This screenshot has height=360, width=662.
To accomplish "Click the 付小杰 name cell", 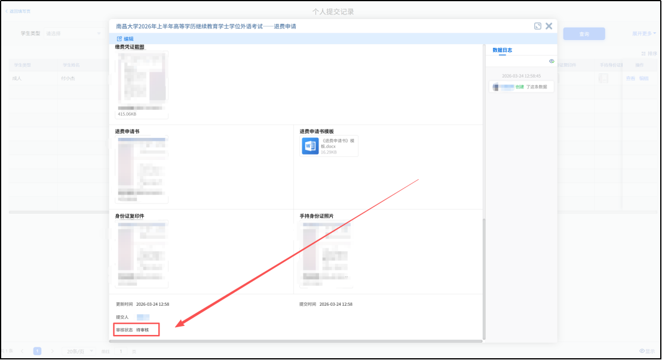I will pyautogui.click(x=68, y=78).
